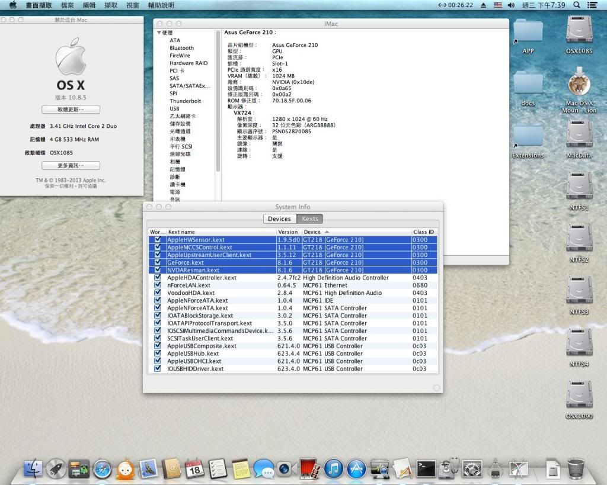Open Mission Control in the dock

pos(79,468)
